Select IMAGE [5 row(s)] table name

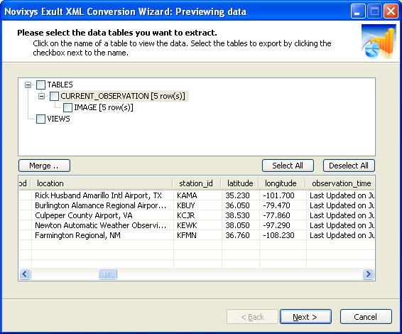pos(104,107)
